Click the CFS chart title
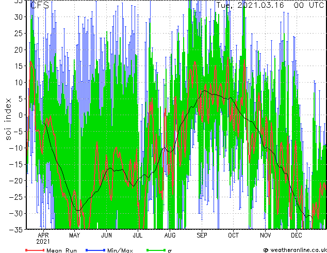Viewport: 327px width, 253px height. [40, 5]
